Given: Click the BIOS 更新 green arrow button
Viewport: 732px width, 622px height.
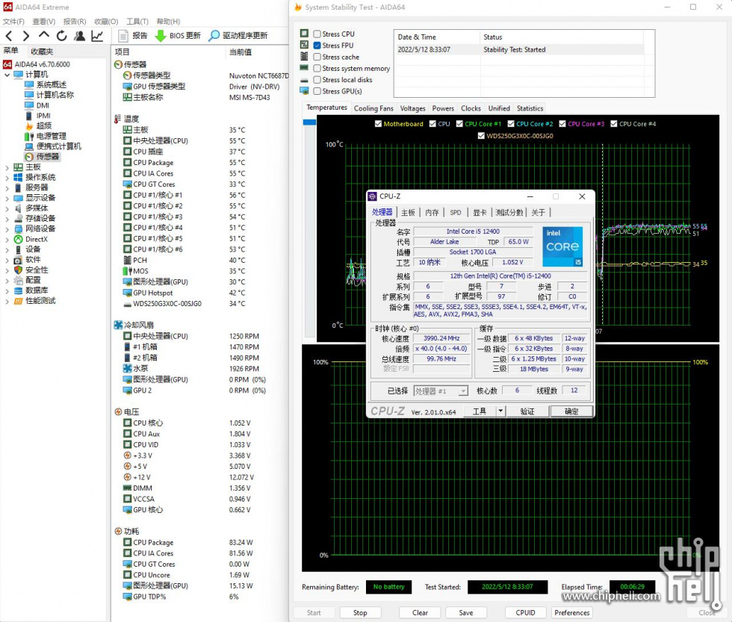Looking at the screenshot, I should (x=178, y=36).
